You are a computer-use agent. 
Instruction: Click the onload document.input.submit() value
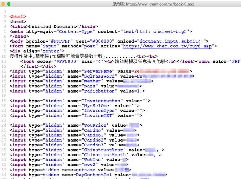tap(173, 41)
